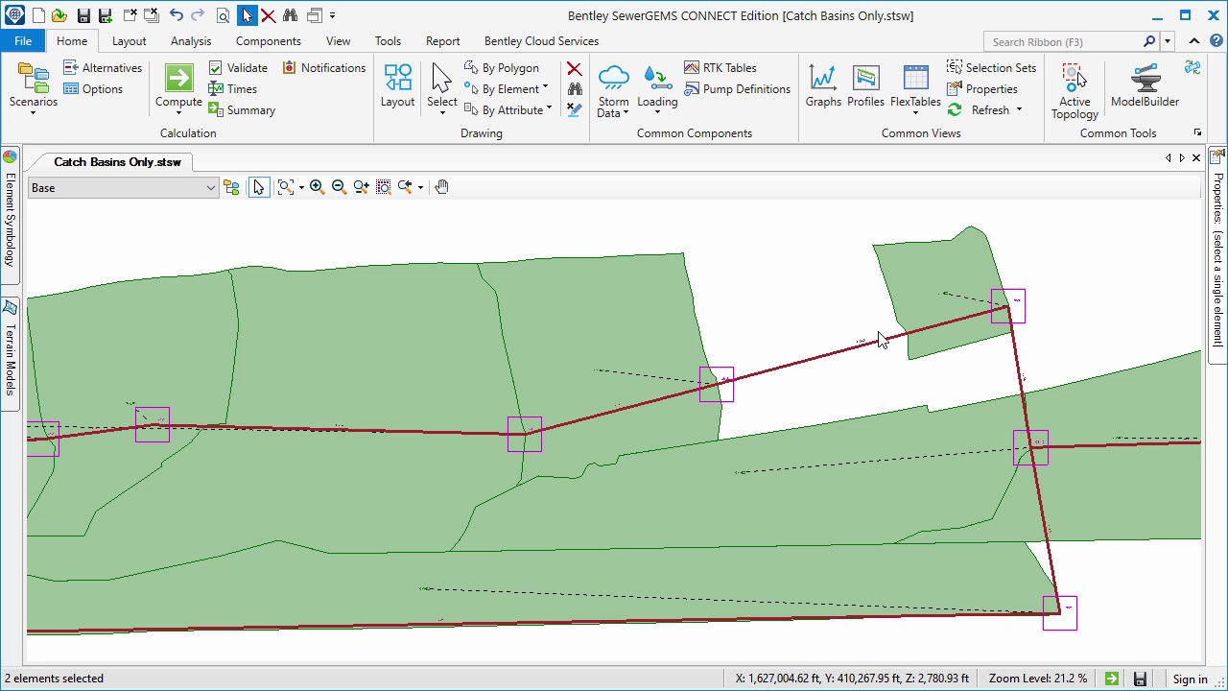Expand the Quick Access Toolbar customize arrow
This screenshot has width=1228, height=691.
click(332, 15)
